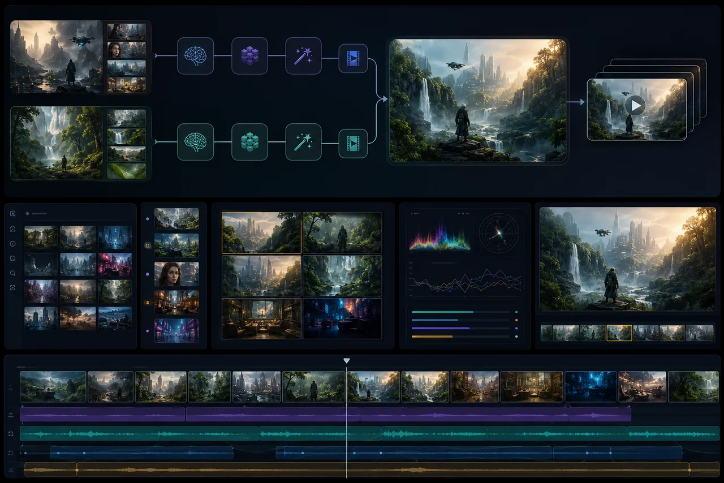Viewport: 724px width, 483px height.
Task: Click the purple cube-stack icon in top pipeline
Action: click(249, 55)
